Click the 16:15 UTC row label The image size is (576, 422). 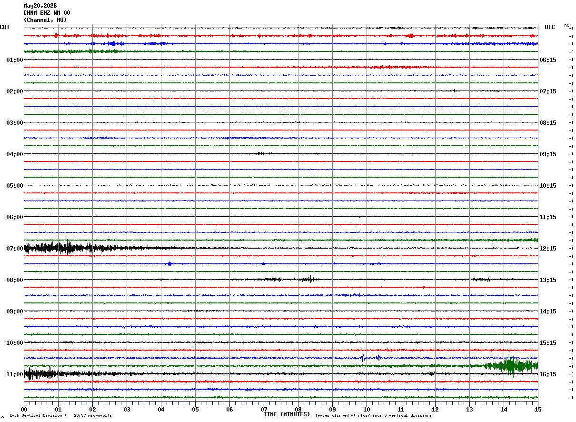(x=548, y=374)
